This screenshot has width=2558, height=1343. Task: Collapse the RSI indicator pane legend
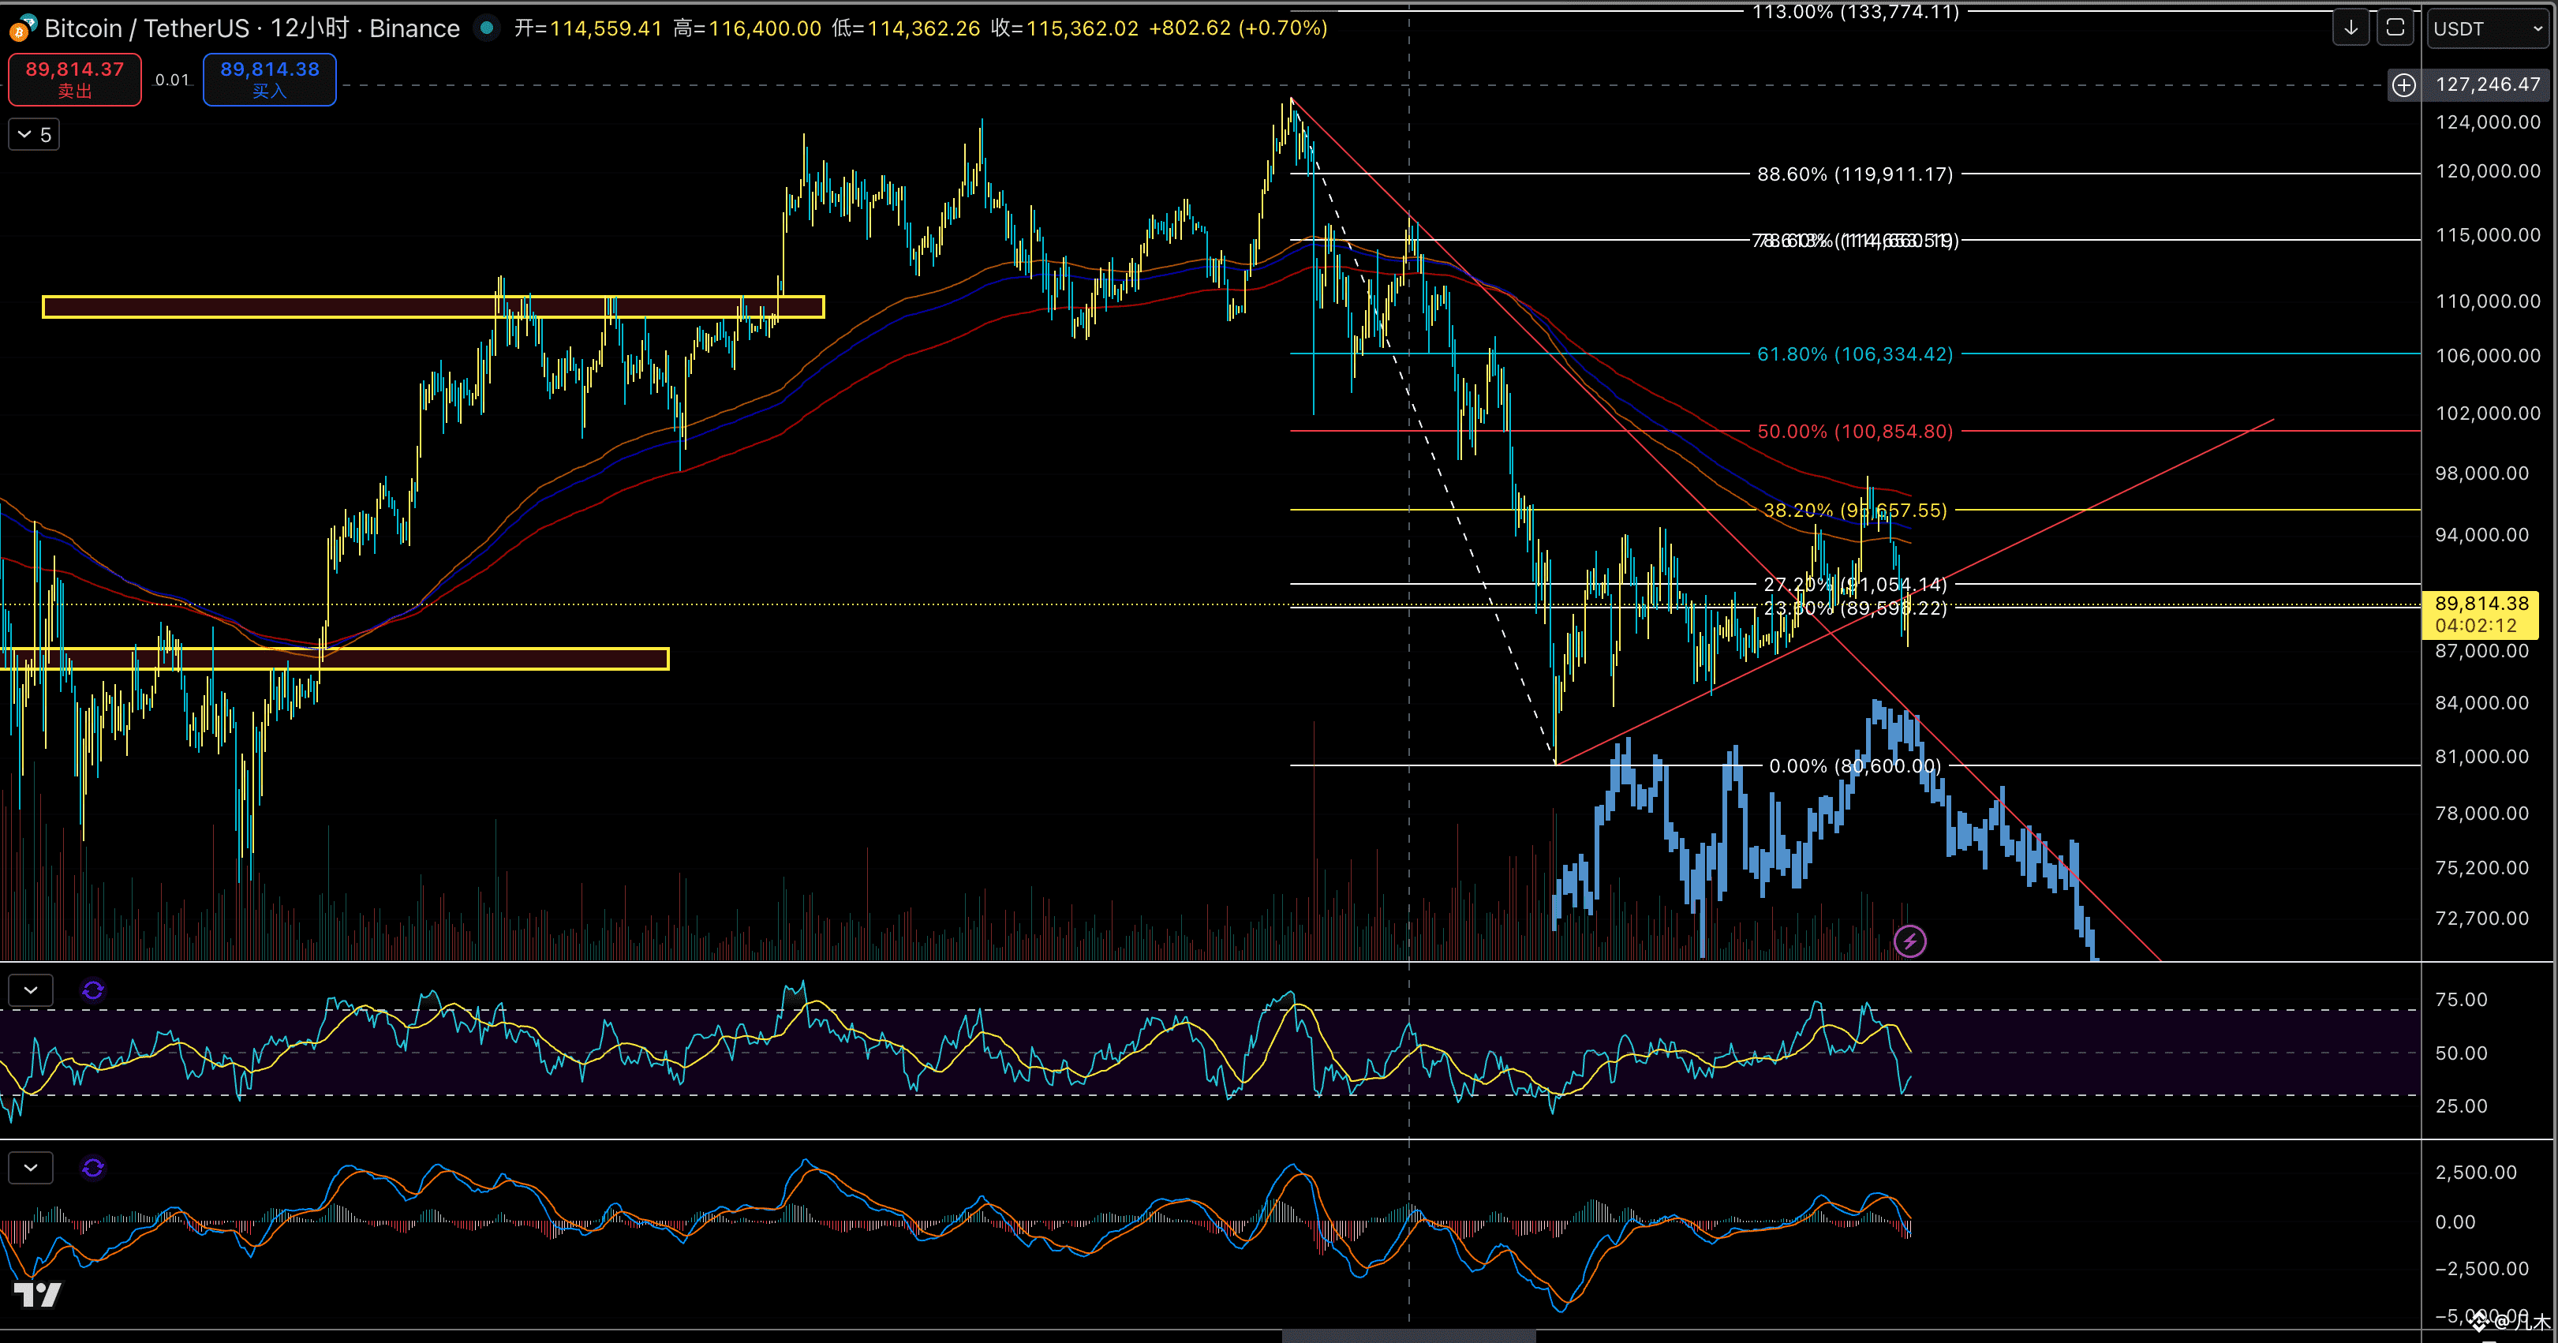tap(31, 989)
